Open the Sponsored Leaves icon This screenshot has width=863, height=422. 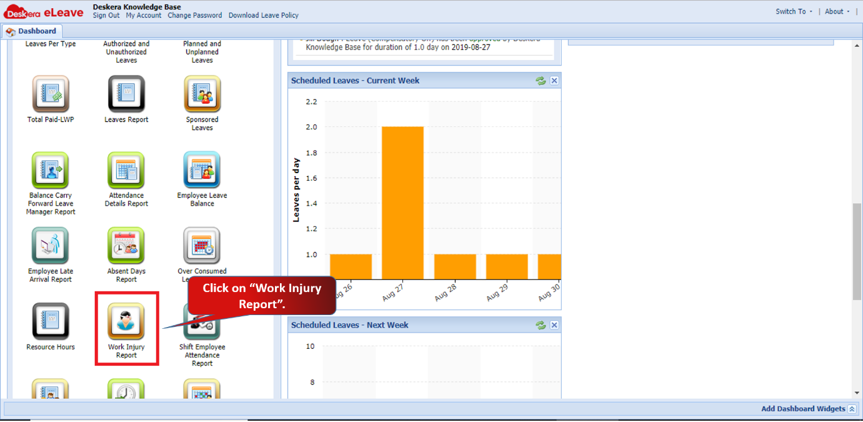point(202,94)
